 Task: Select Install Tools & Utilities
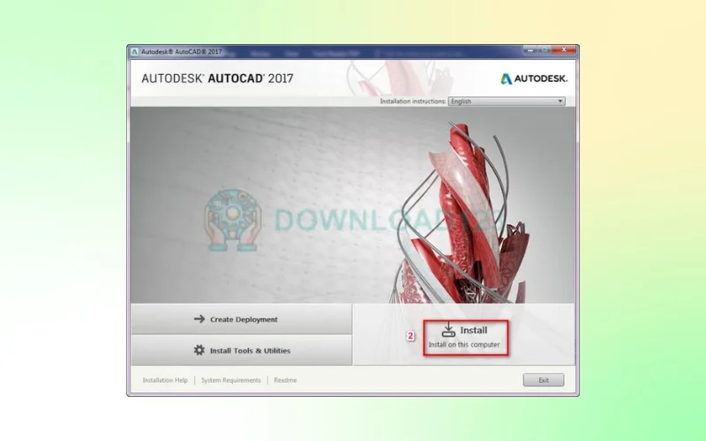coord(241,350)
